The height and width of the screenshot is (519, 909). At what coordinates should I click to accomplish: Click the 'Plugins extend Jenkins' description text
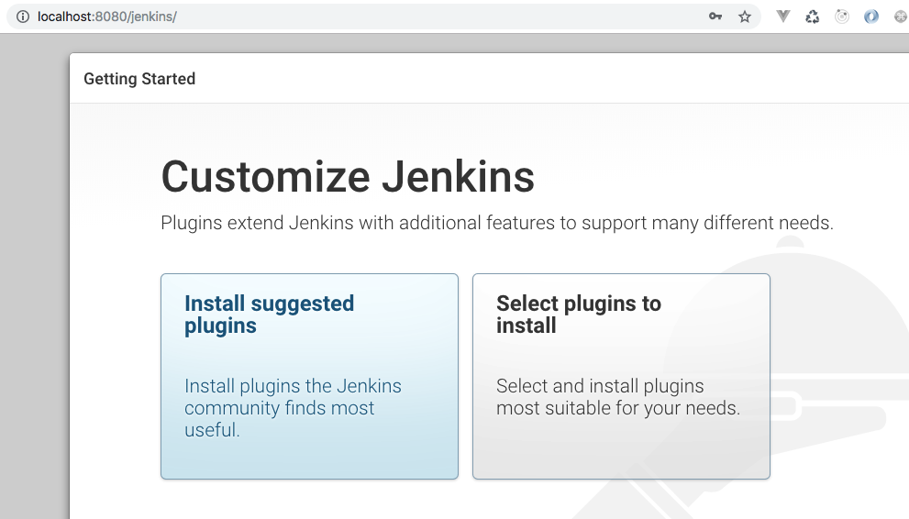pos(497,223)
